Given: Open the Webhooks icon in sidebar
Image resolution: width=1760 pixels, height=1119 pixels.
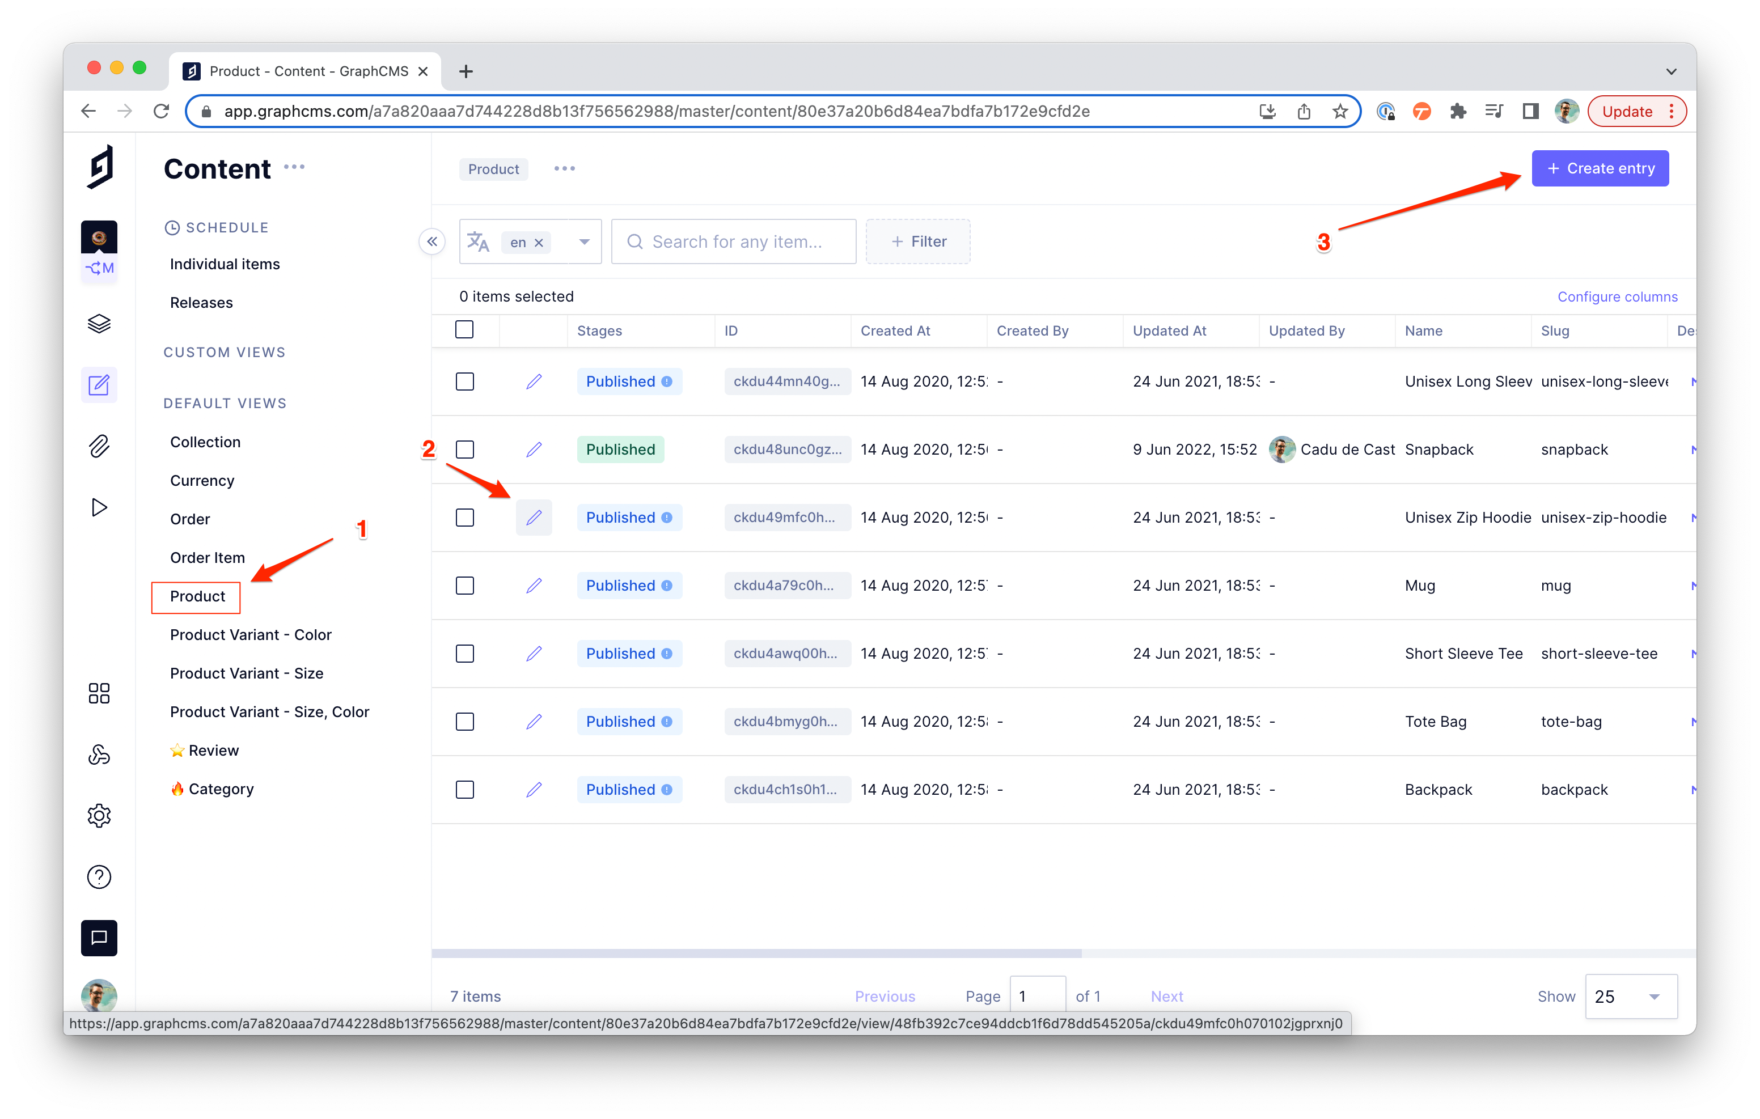Looking at the screenshot, I should pyautogui.click(x=99, y=755).
